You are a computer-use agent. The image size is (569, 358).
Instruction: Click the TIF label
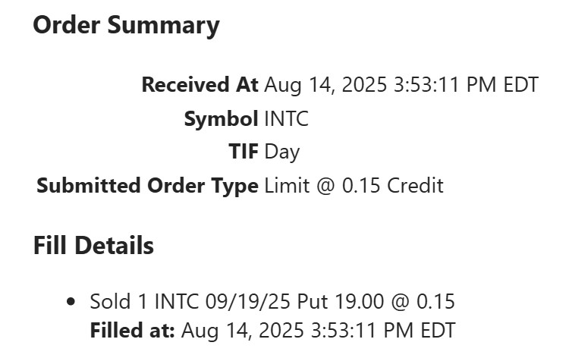[x=244, y=152]
